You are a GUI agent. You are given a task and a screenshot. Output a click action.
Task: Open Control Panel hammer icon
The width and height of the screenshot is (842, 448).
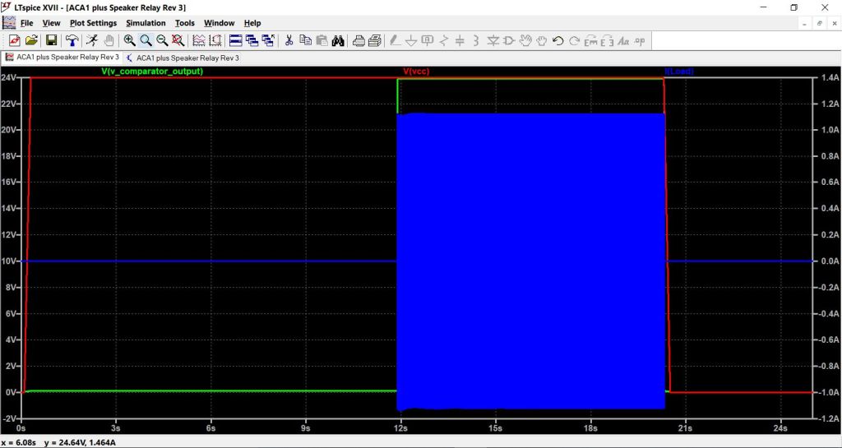[x=72, y=41]
